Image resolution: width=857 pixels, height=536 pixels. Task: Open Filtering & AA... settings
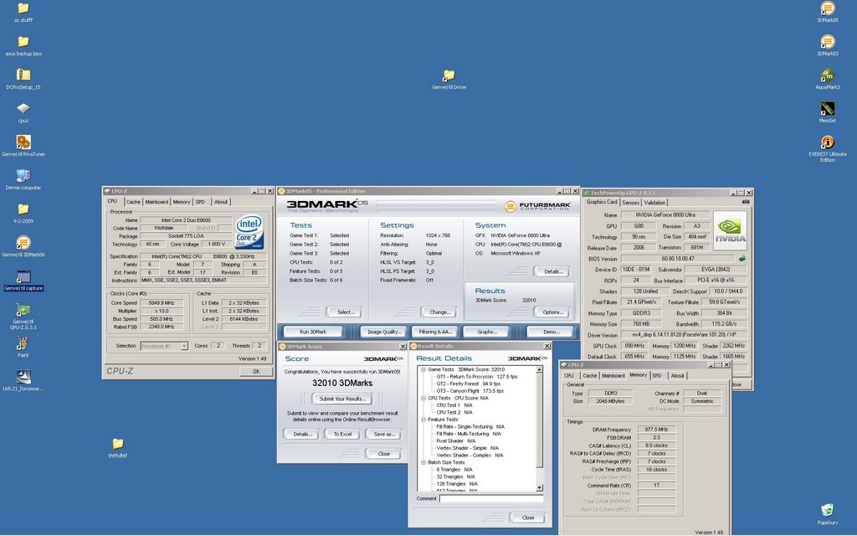(435, 332)
